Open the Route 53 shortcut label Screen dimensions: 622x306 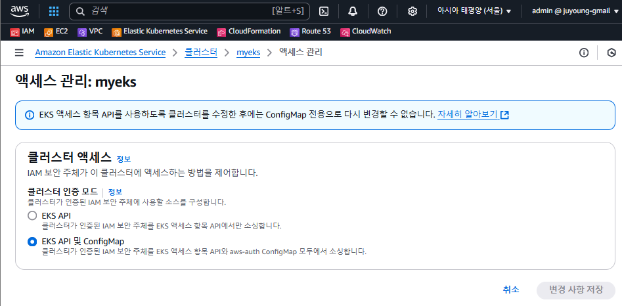coord(316,32)
